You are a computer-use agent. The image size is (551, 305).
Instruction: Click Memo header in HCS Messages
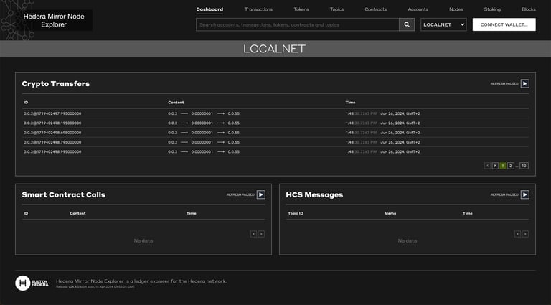(390, 213)
